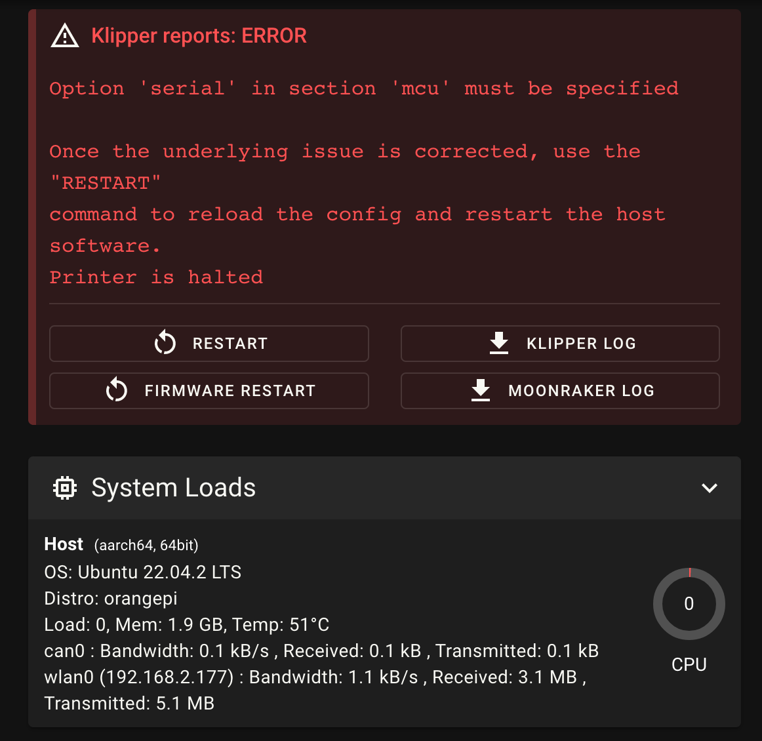Restart Klipper using the RESTART label
Screen dimensions: 762x741
230,344
